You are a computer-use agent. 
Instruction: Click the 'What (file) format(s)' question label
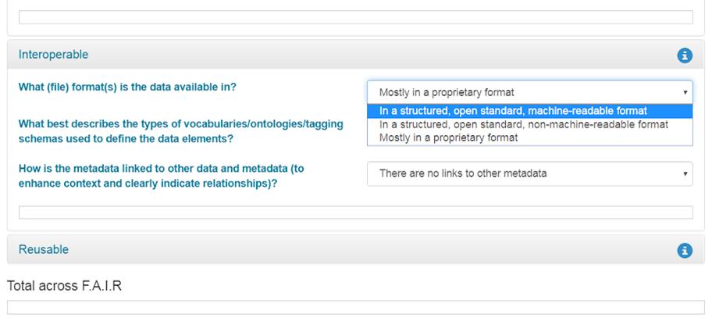point(127,87)
